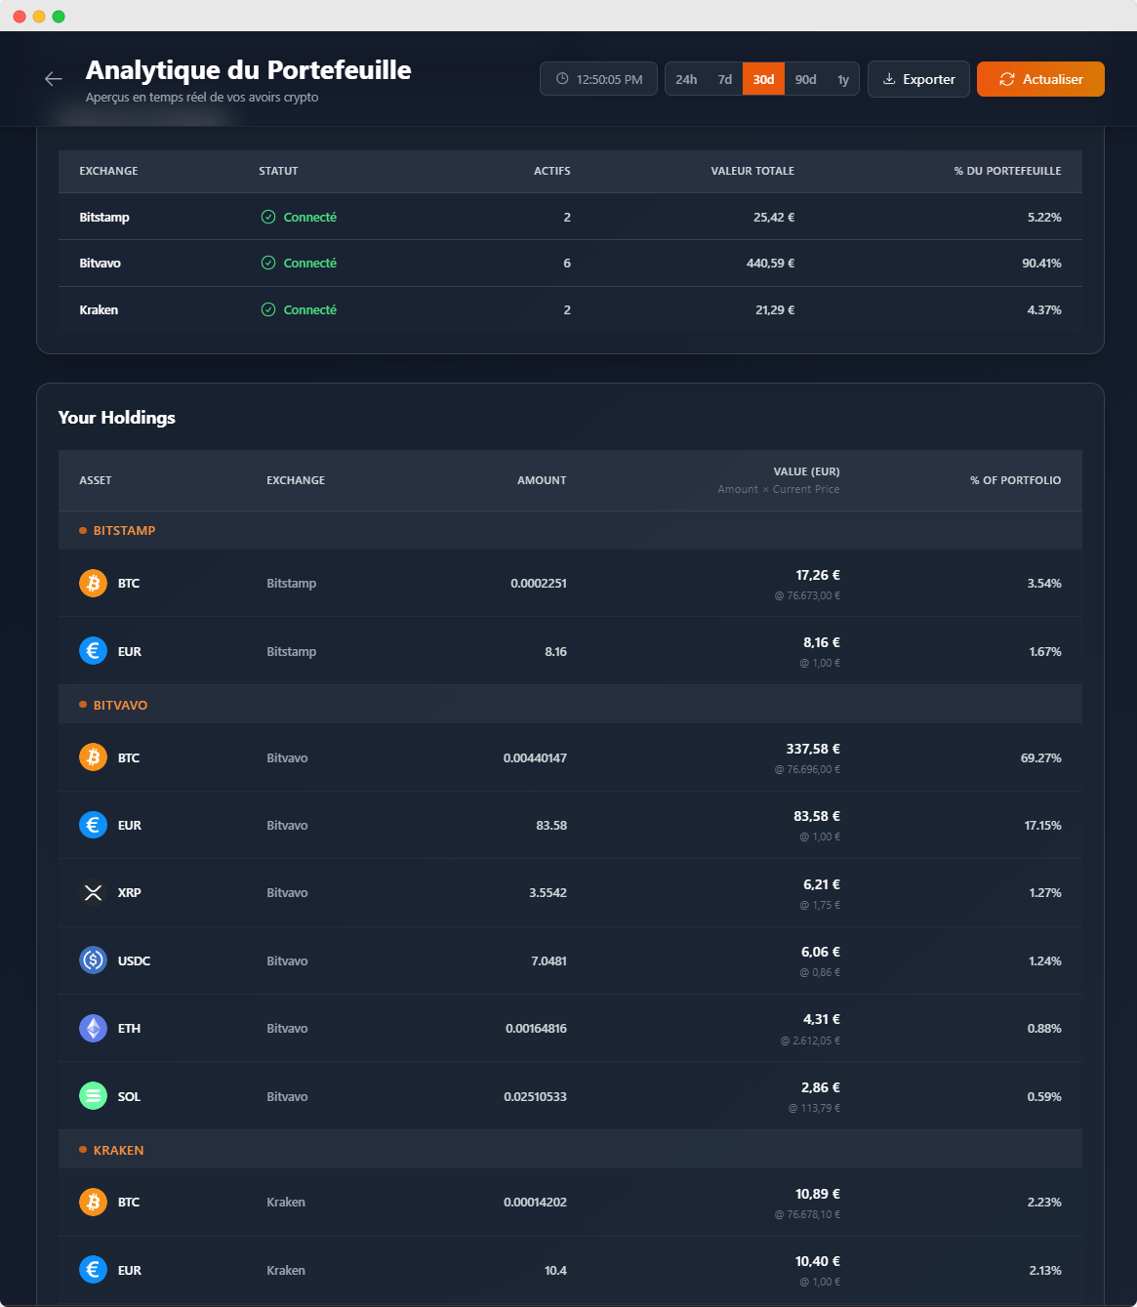Image resolution: width=1137 pixels, height=1307 pixels.
Task: Click the clock icon beside 12:50:05 PM
Action: point(562,79)
